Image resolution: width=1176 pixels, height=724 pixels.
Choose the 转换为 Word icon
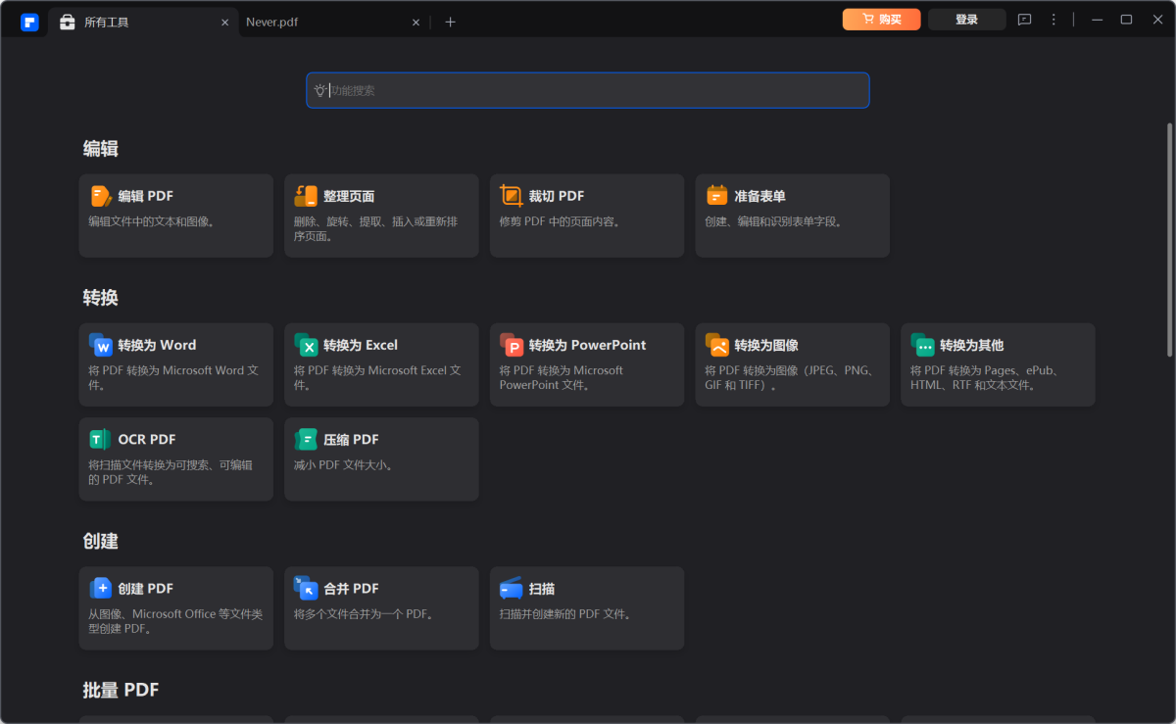click(101, 345)
